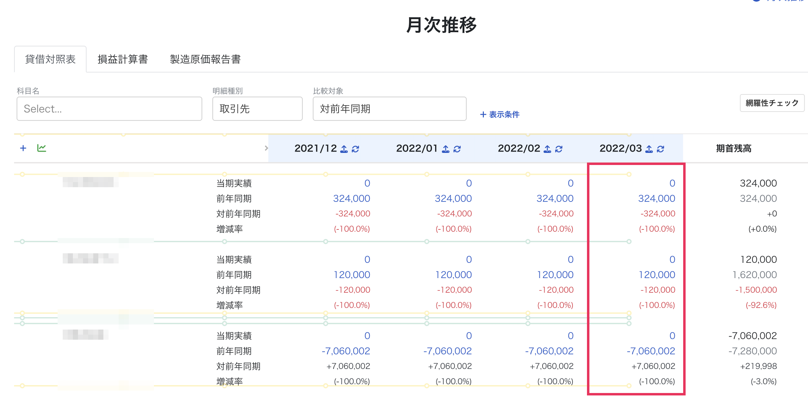The width and height of the screenshot is (808, 400).
Task: Click 2022/01 前年同期 value 120,000
Action: (453, 275)
